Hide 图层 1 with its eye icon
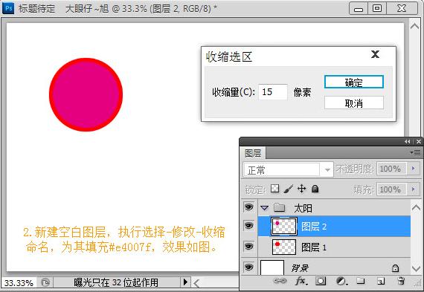The height and width of the screenshot is (292, 424). (x=248, y=247)
